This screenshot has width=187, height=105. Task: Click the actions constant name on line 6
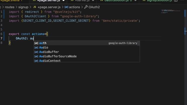click(38, 34)
